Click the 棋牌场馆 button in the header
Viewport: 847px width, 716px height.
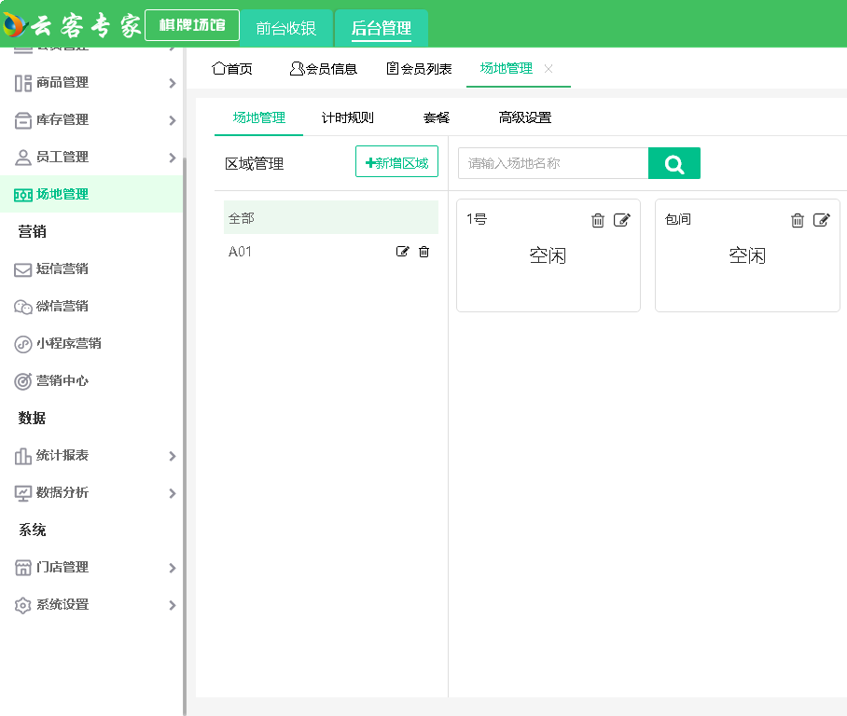pyautogui.click(x=192, y=25)
